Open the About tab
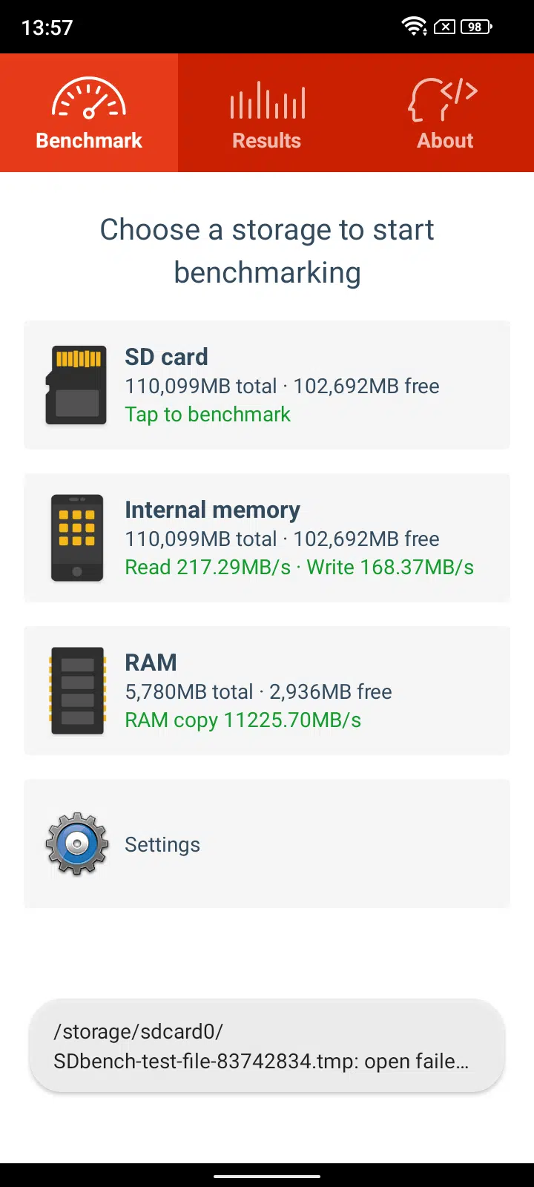Viewport: 534px width, 1187px height. pyautogui.click(x=445, y=140)
